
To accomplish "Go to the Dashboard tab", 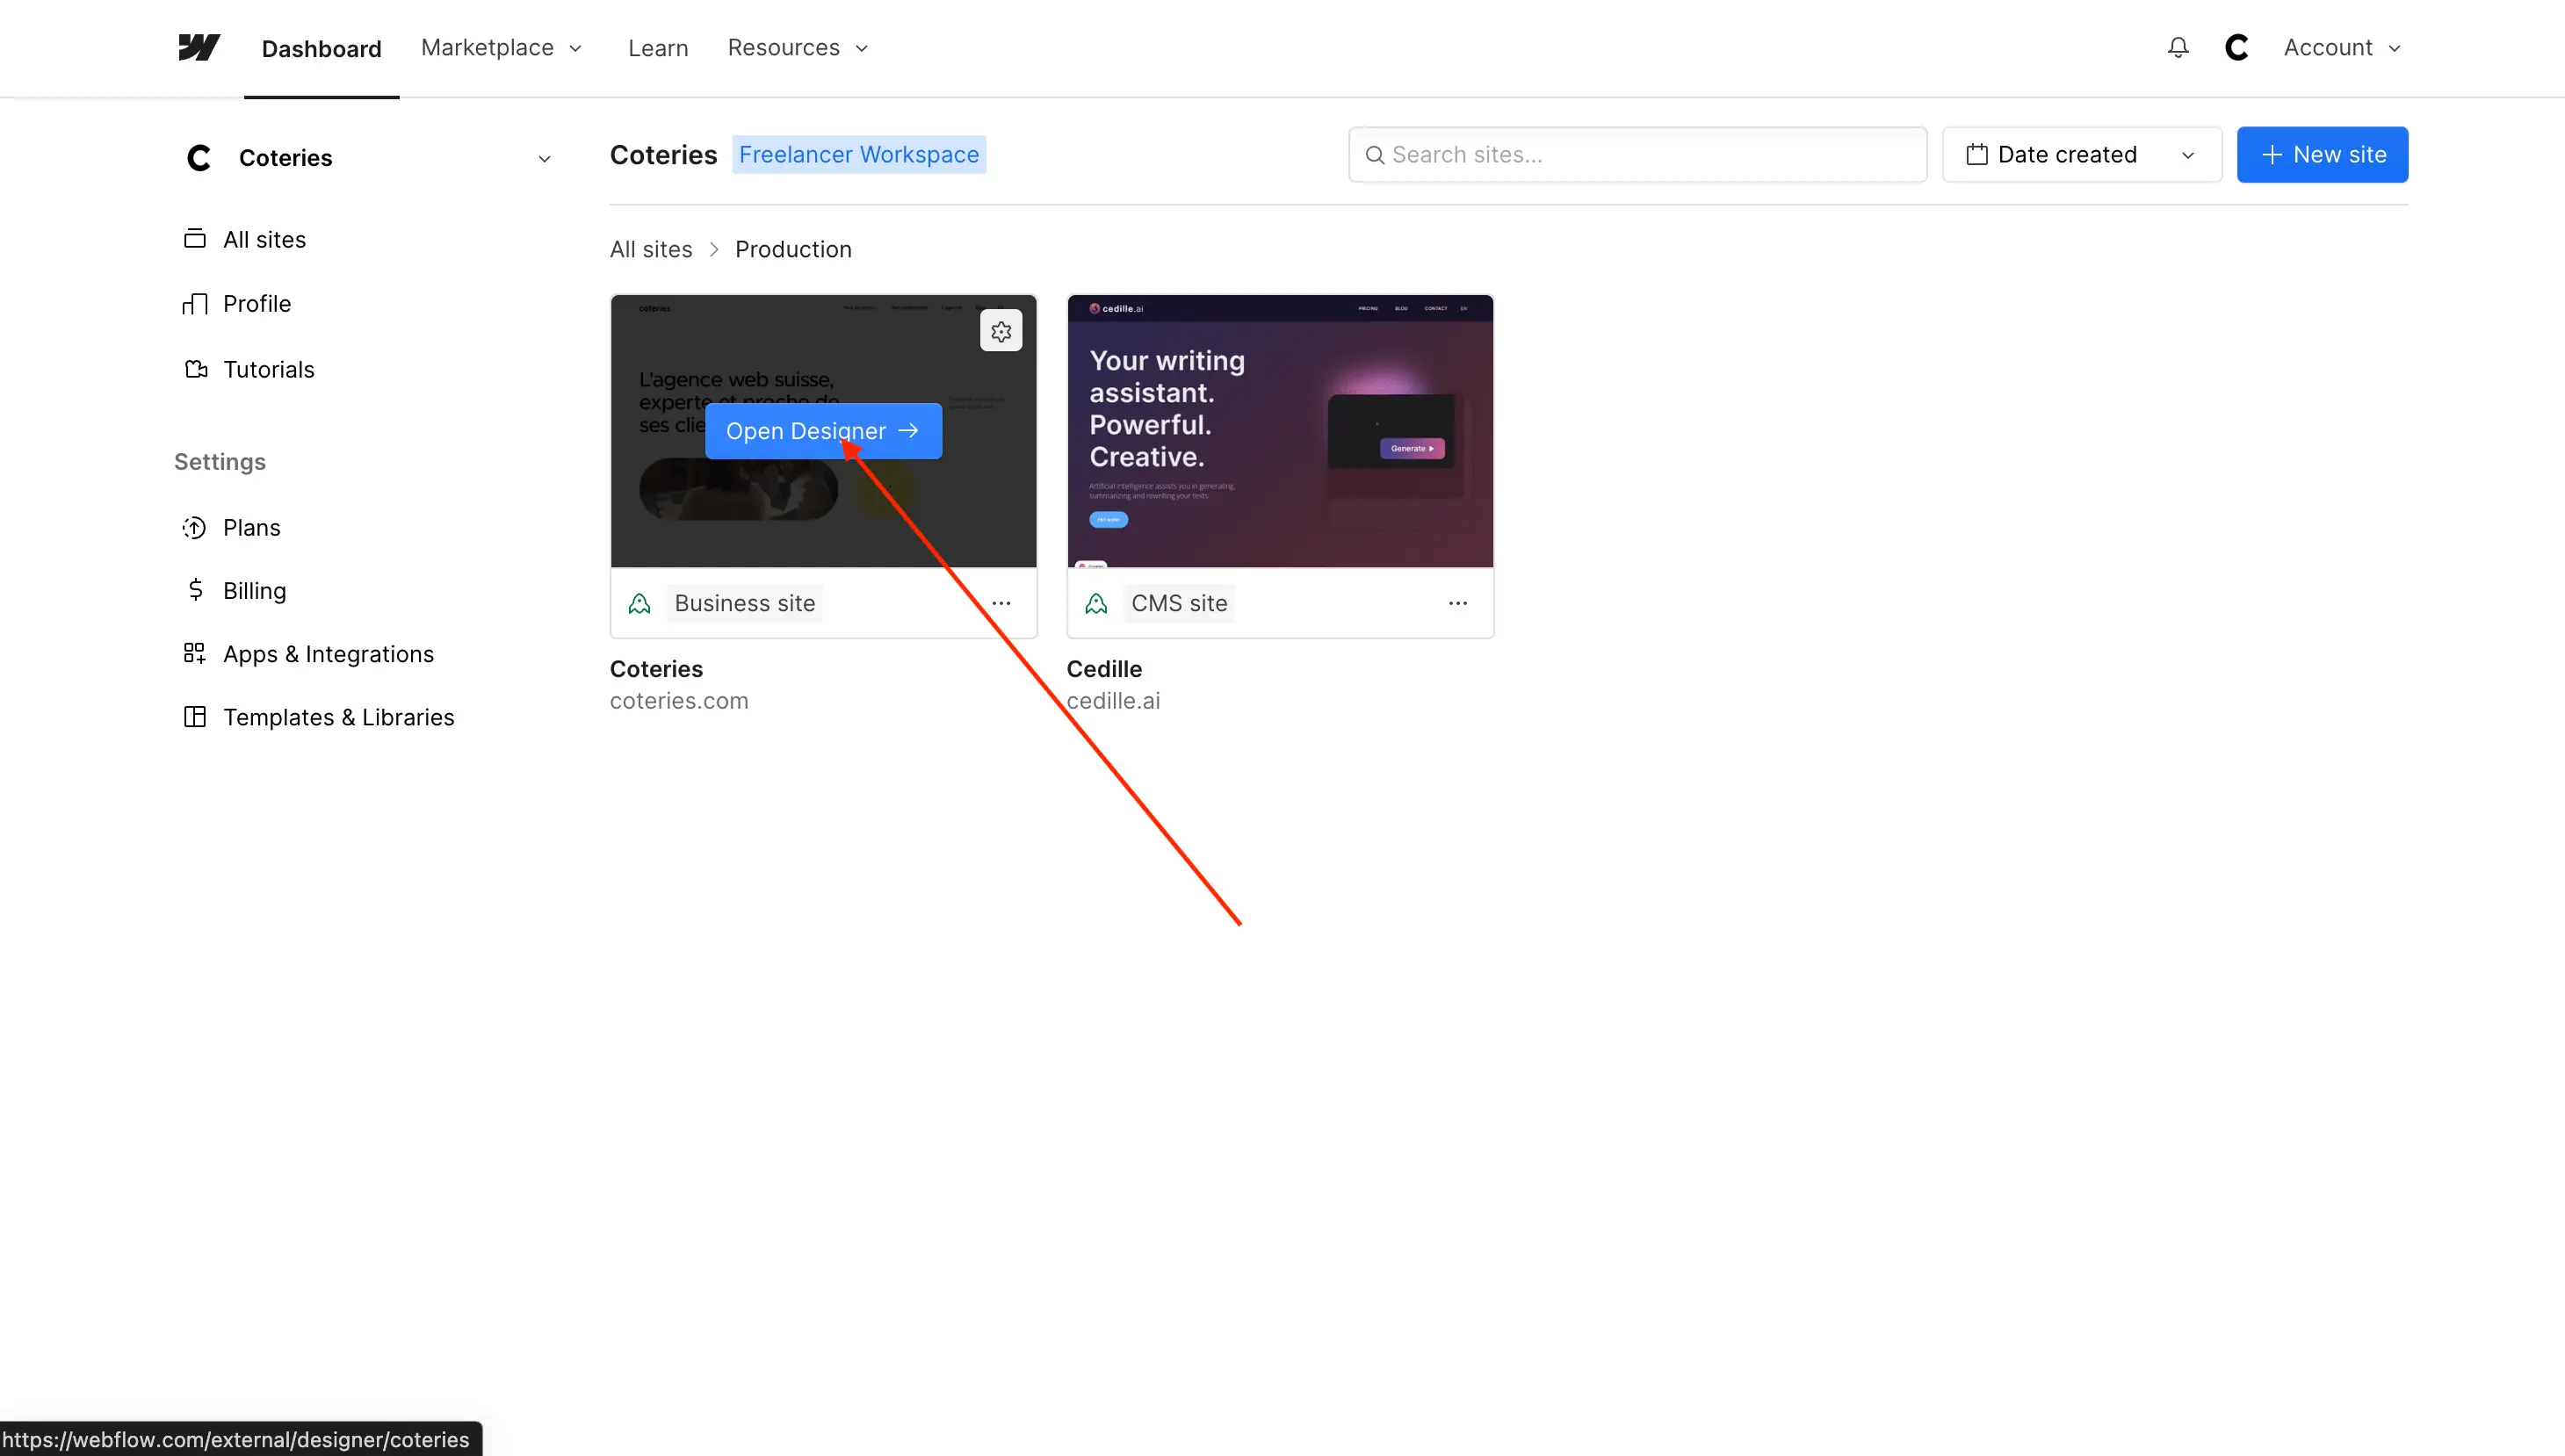I will coord(321,49).
